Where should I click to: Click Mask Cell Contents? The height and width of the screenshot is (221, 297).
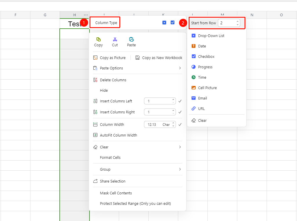tap(116, 193)
